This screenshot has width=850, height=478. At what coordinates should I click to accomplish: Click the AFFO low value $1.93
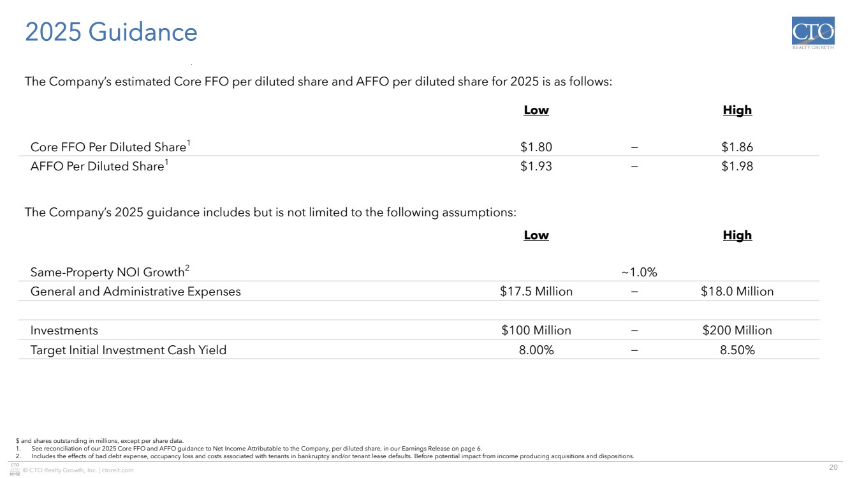[x=536, y=167]
